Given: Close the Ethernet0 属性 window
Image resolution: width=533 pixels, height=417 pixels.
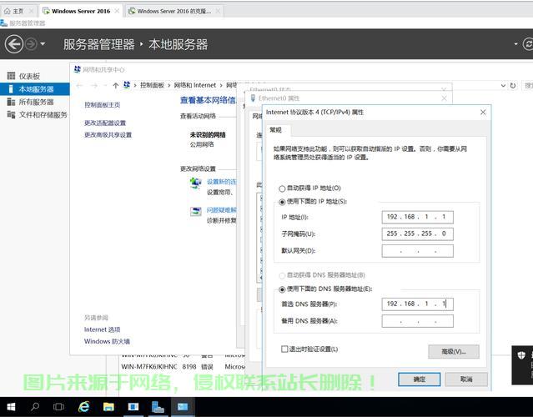Looking at the screenshot, I should (444, 98).
